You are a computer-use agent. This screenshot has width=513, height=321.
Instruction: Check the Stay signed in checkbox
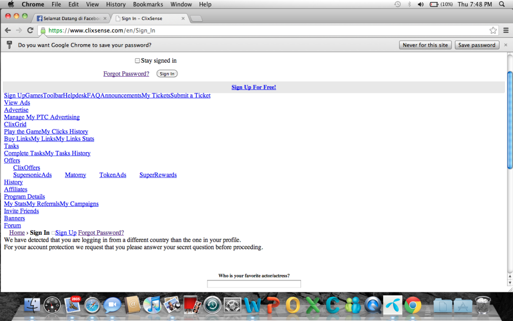(x=137, y=61)
